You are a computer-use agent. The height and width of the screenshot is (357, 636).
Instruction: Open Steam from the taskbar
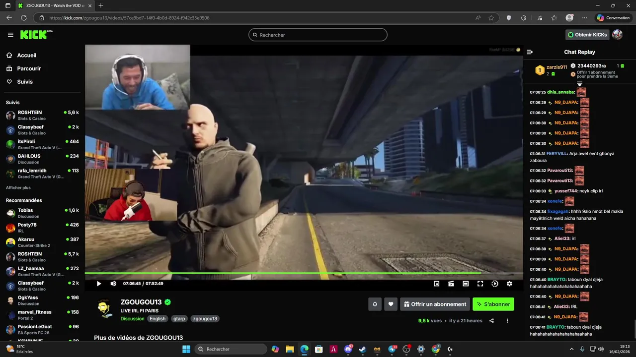(362, 349)
